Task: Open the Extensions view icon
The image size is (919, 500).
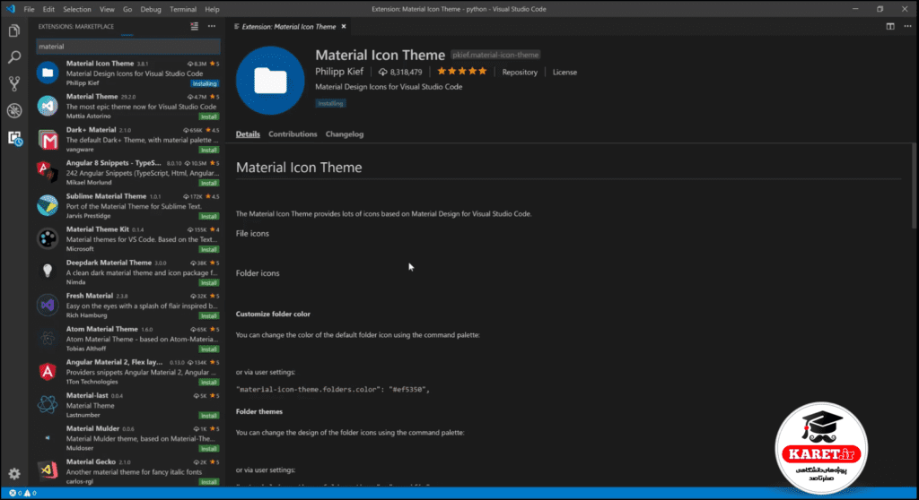Action: pyautogui.click(x=14, y=138)
